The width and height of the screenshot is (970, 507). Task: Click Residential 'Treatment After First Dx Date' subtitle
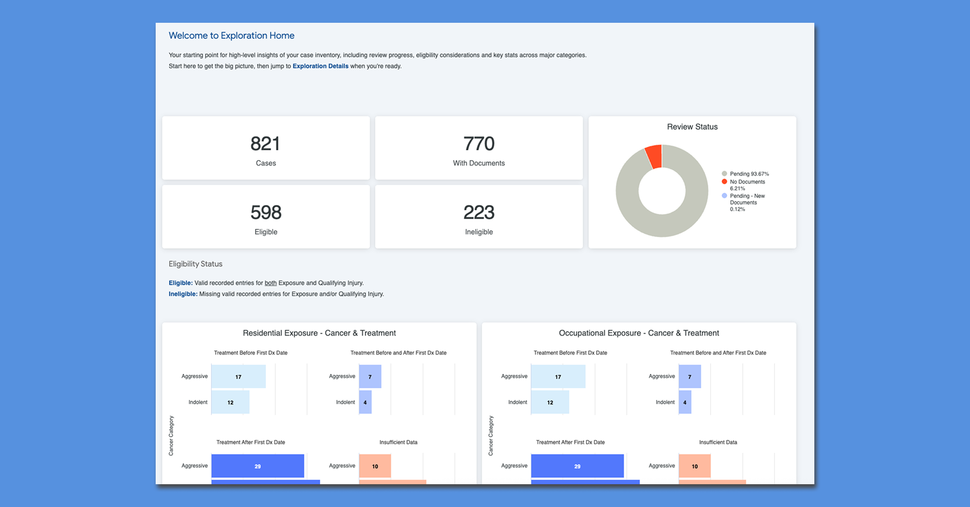(251, 442)
